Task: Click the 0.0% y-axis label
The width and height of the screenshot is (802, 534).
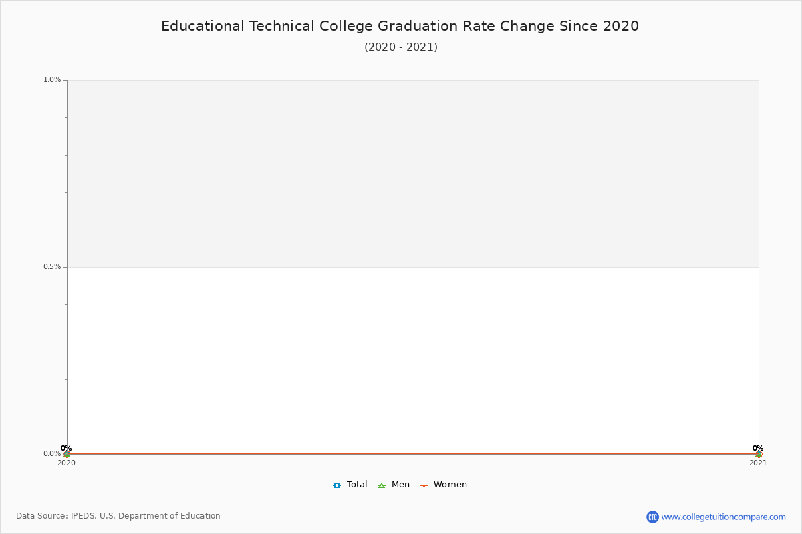Action: click(52, 454)
